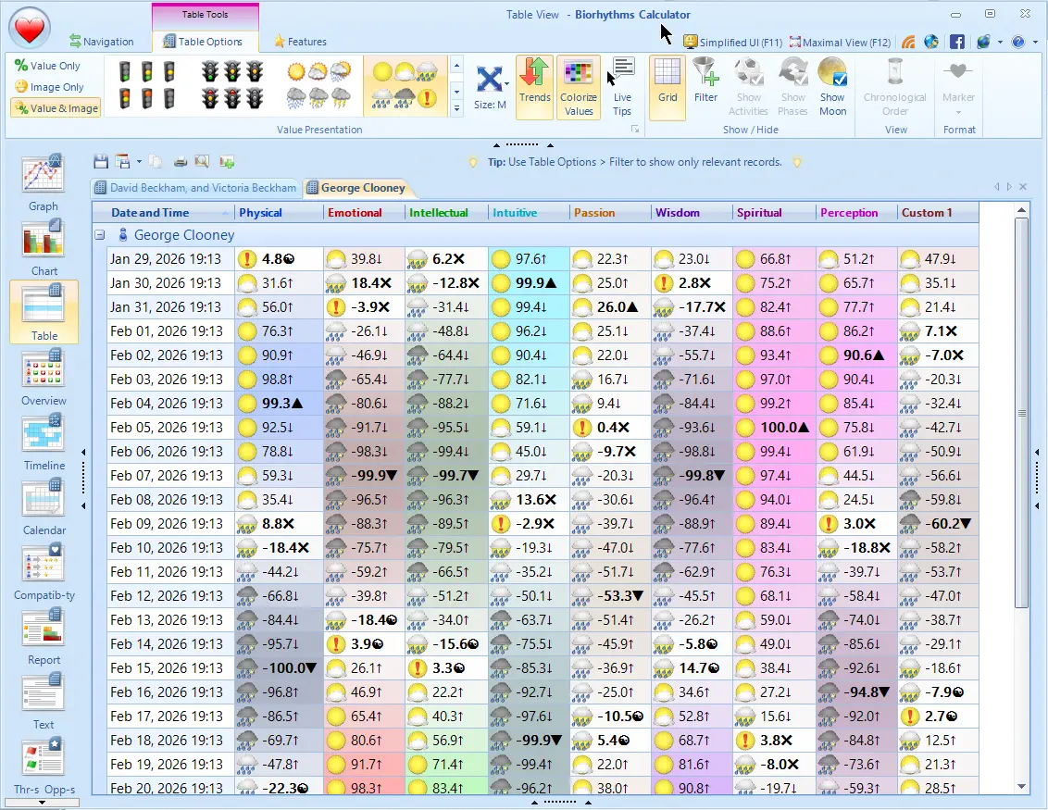Toggle Colorize Values on or off
The width and height of the screenshot is (1048, 810).
(x=579, y=85)
